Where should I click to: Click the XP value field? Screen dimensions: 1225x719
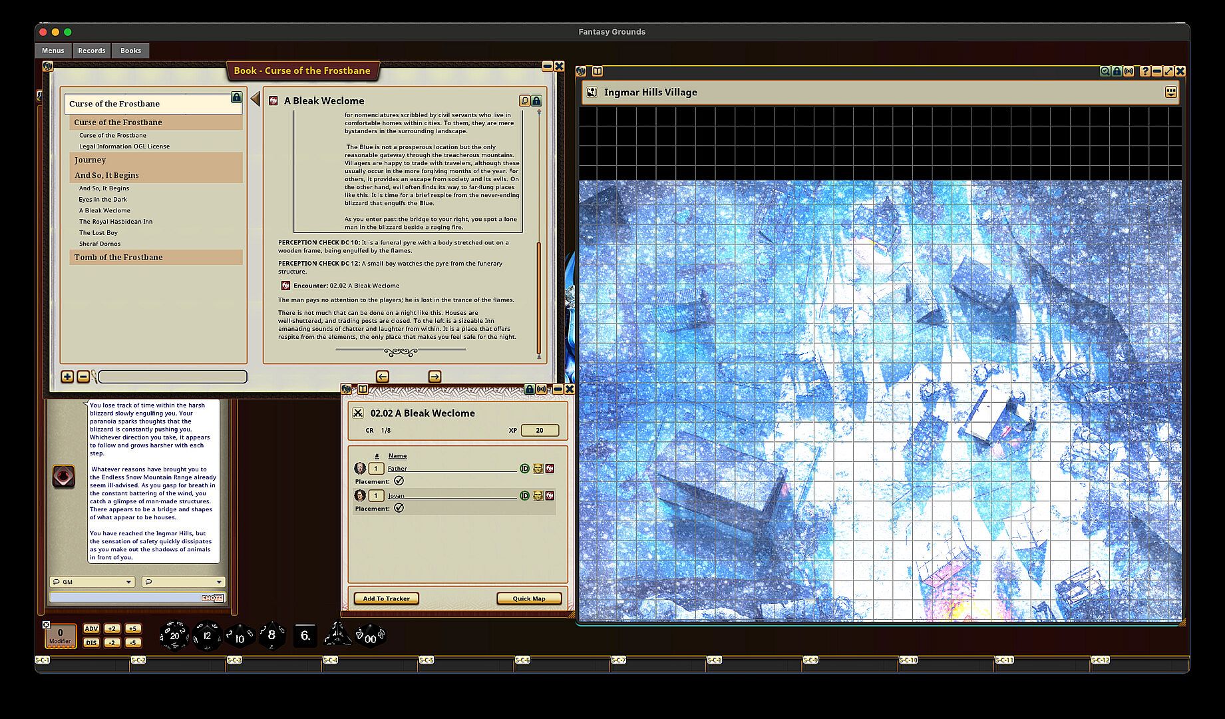coord(539,430)
